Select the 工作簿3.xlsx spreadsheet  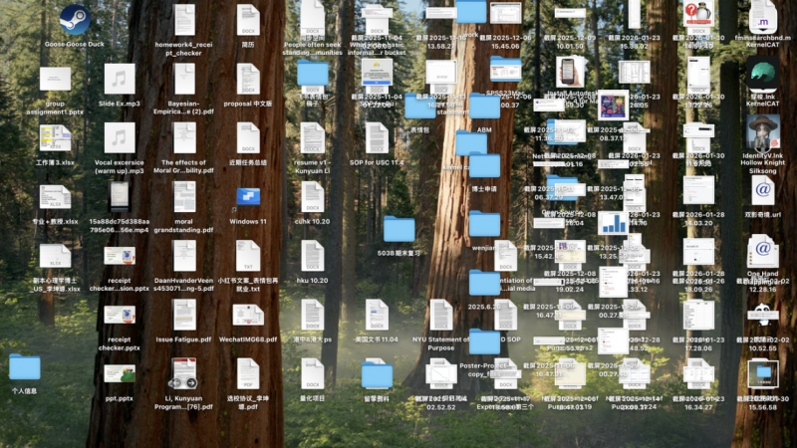(x=56, y=138)
